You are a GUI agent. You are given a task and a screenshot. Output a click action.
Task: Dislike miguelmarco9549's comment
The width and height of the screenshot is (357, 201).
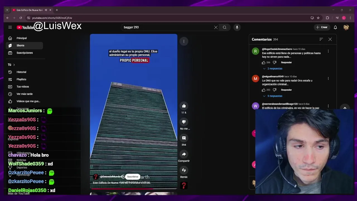(274, 90)
